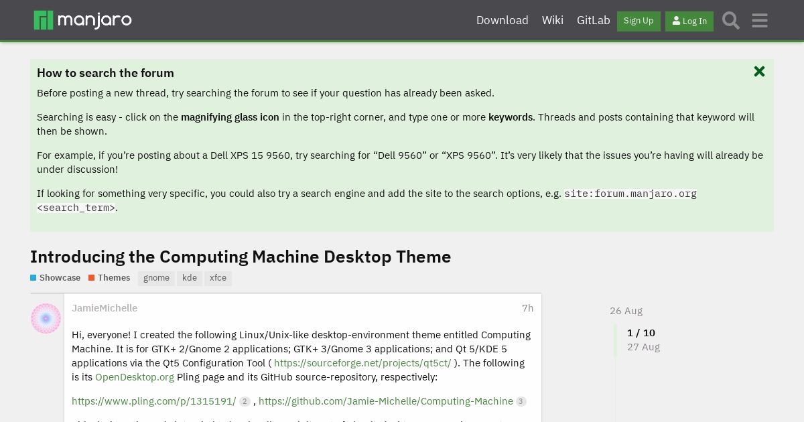Open the hamburger menu icon
This screenshot has height=422, width=804.
(760, 21)
